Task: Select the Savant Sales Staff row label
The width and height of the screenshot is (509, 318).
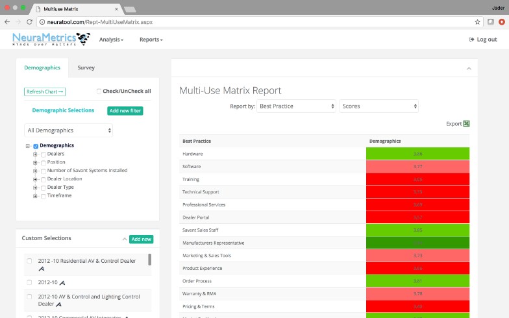Action: (200, 230)
